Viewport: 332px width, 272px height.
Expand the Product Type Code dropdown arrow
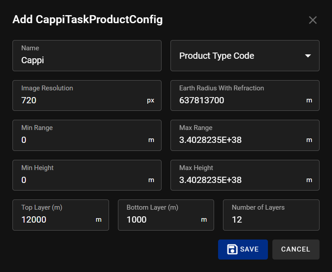pos(308,56)
